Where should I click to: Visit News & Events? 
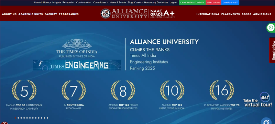click(118, 2)
